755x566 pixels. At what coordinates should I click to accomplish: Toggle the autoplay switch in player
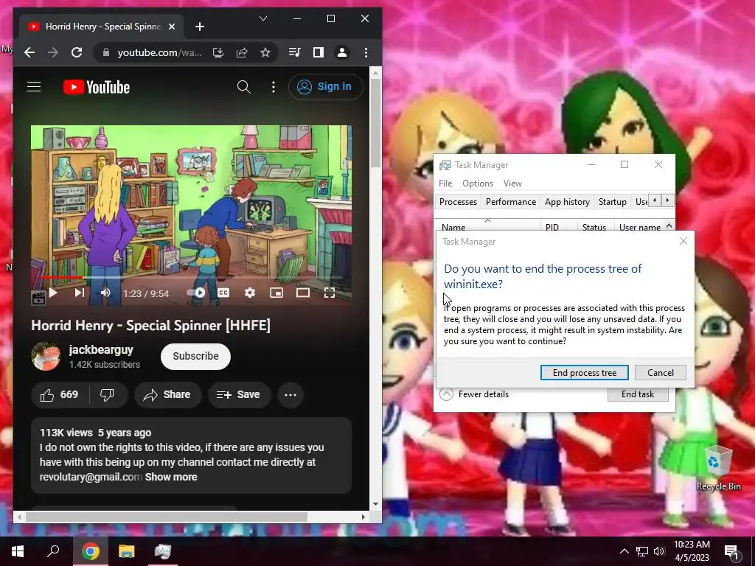pos(196,293)
